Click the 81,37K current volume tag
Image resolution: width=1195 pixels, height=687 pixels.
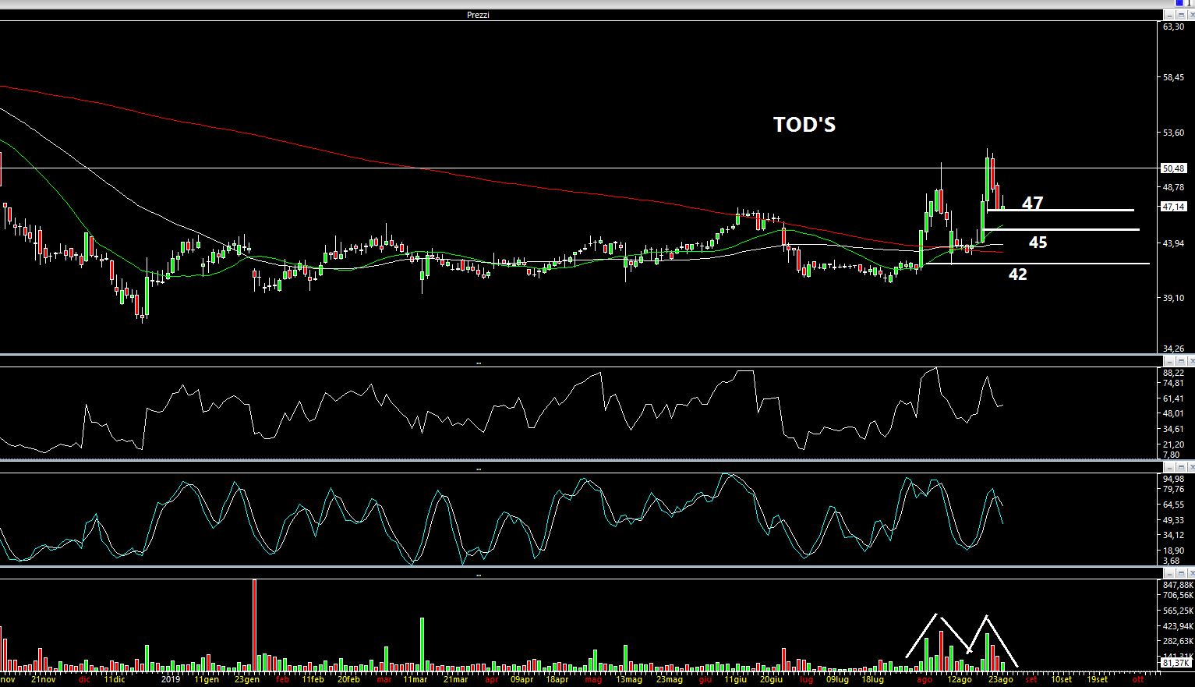pyautogui.click(x=1176, y=663)
